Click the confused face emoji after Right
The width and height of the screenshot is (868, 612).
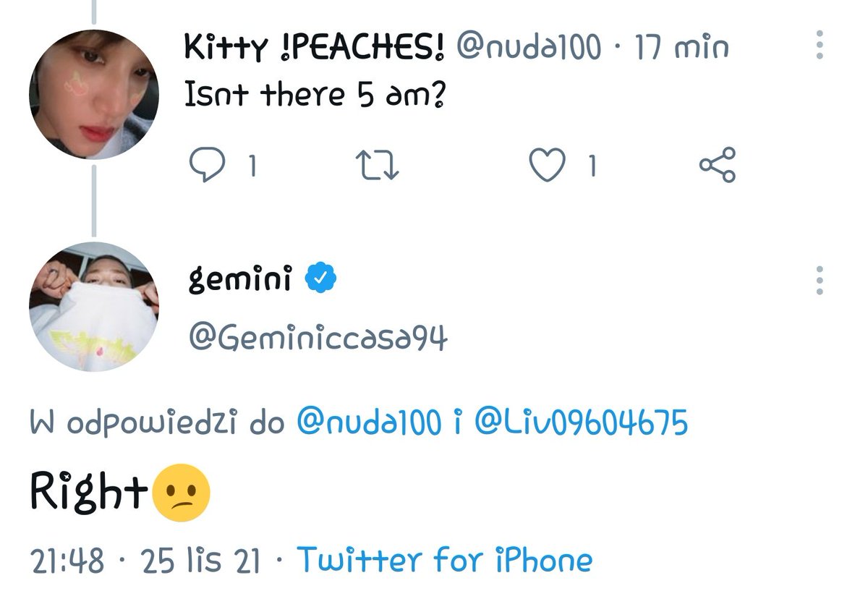pos(182,493)
